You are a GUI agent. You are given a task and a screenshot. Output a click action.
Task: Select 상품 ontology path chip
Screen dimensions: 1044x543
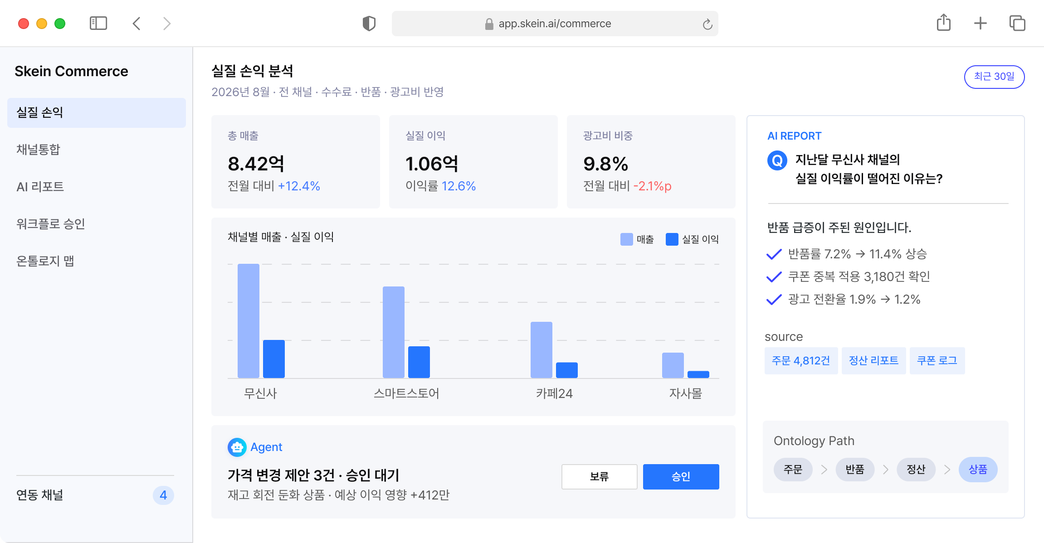(978, 470)
